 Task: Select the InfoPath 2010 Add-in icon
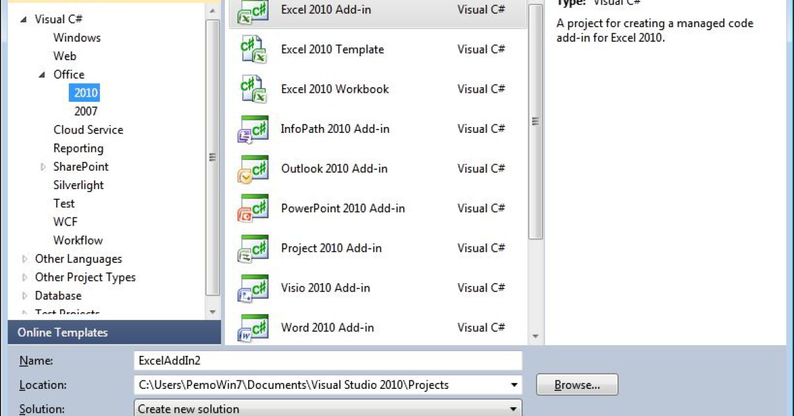[x=252, y=128]
